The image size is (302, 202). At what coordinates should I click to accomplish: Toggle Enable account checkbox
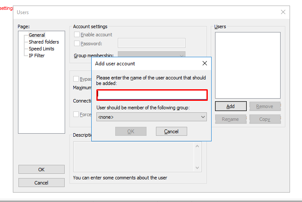pos(77,35)
